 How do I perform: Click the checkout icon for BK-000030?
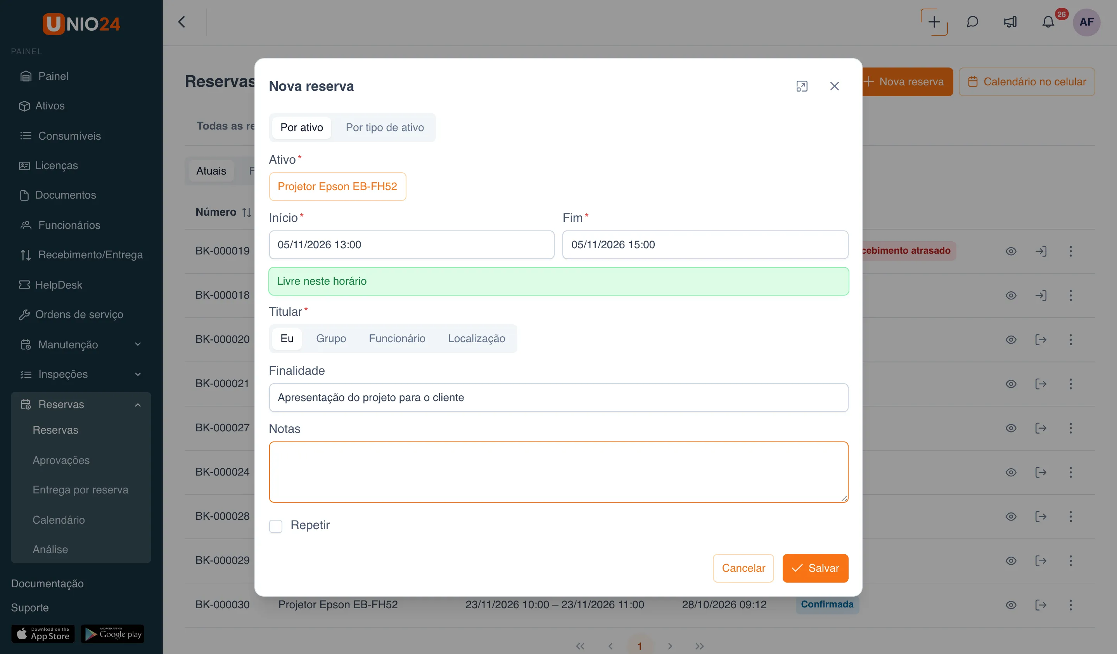tap(1041, 605)
